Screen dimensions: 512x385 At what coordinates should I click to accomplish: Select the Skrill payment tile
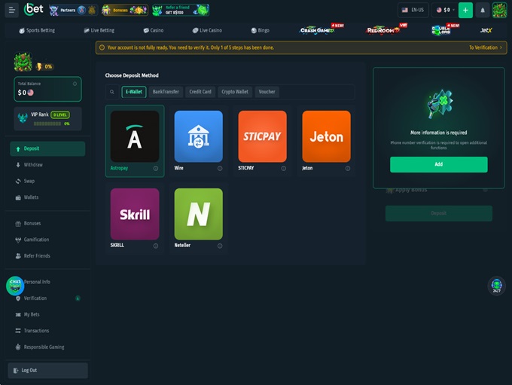point(135,214)
